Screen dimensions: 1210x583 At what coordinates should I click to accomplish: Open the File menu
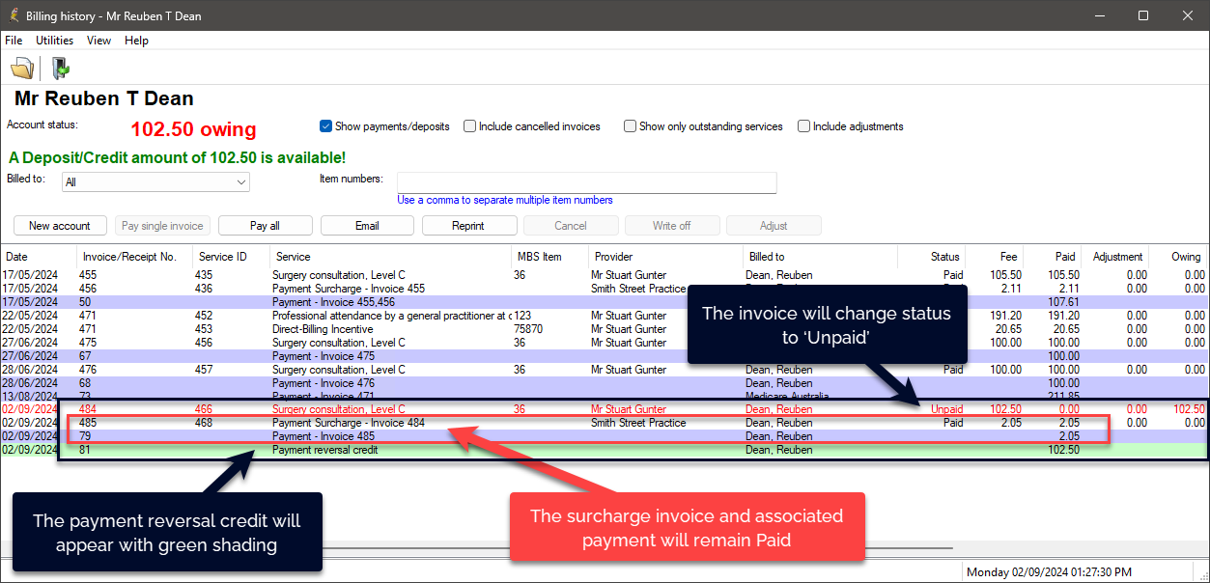[x=14, y=41]
